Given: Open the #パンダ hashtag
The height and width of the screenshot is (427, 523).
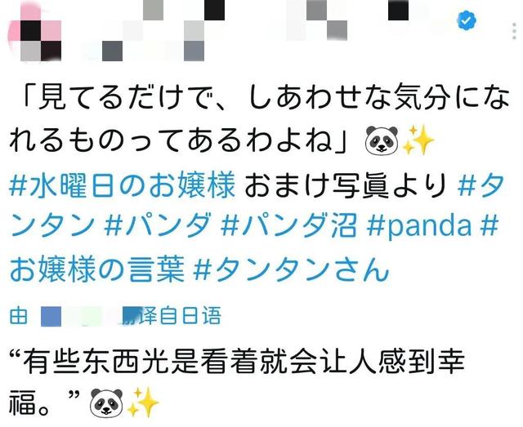Looking at the screenshot, I should click(x=158, y=225).
